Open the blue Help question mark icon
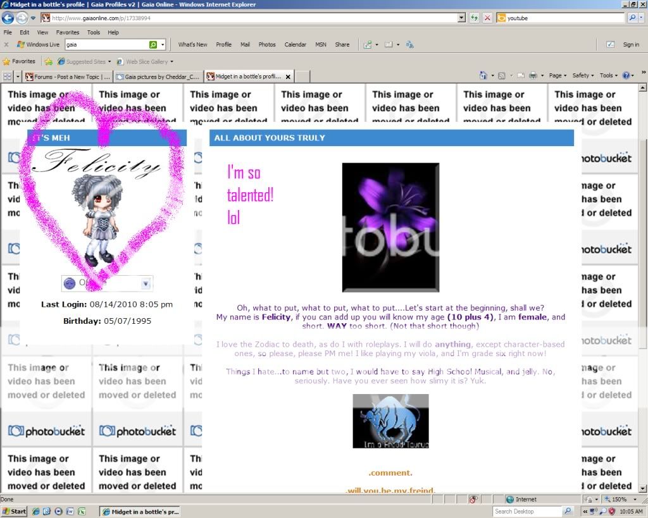 (626, 76)
